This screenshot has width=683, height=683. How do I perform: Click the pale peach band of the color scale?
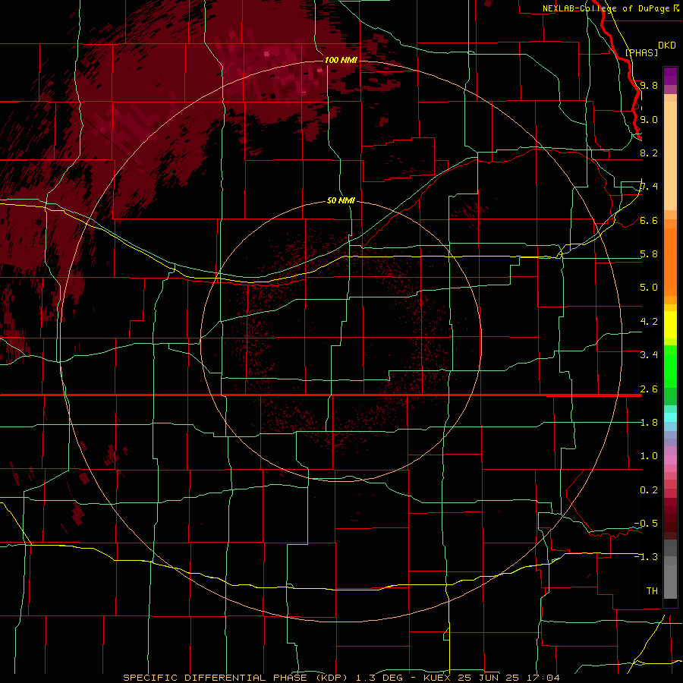pyautogui.click(x=670, y=156)
